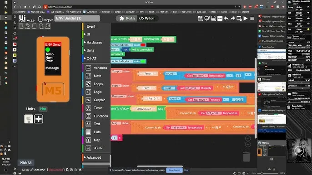The image size is (312, 175).
Task: Open the Map block category
Action: [x=96, y=140]
